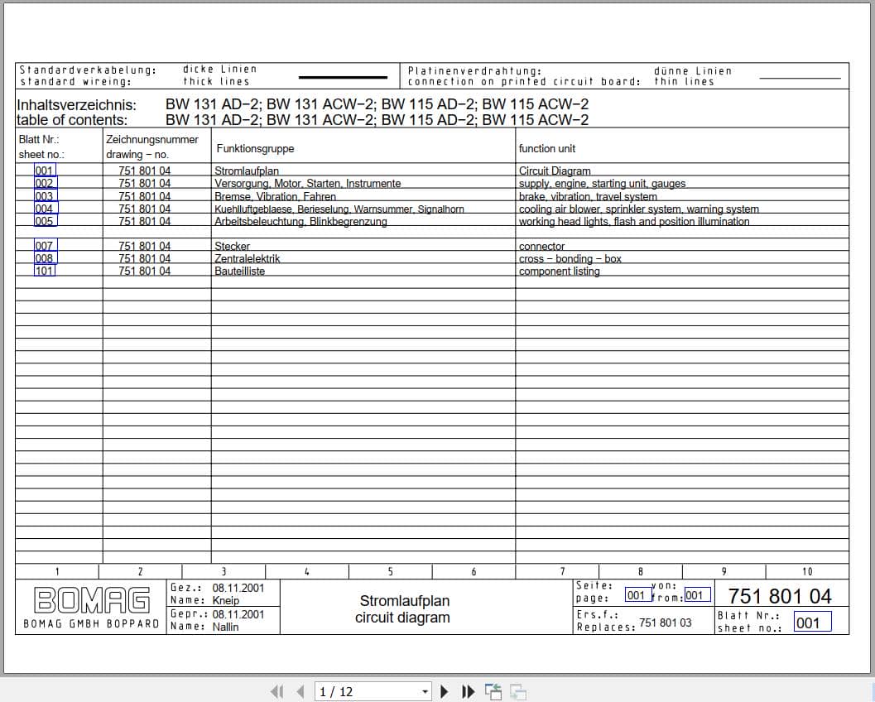This screenshot has width=875, height=702.
Task: Open sheet 003 Bremse Vibration Fahren link
Action: pyautogui.click(x=44, y=195)
